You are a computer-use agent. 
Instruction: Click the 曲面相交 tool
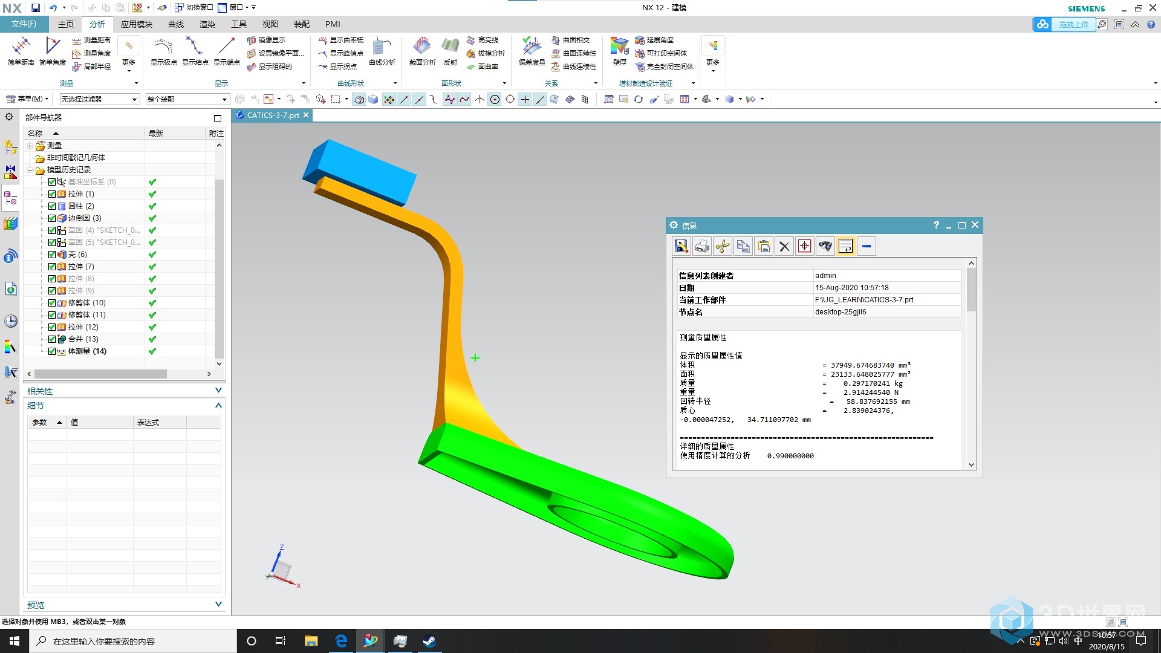point(570,40)
